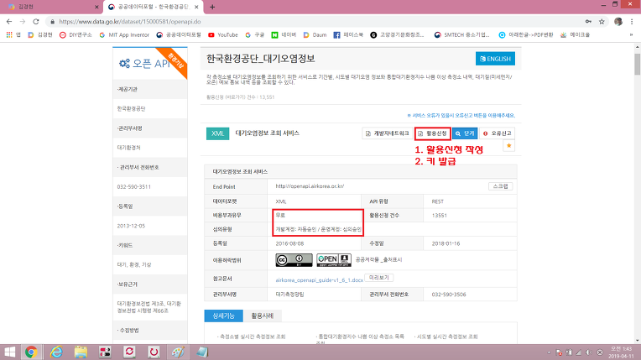Viewport: 641px width, 360px height.
Task: Show more bookmarks with the chevron
Action: [x=631, y=35]
